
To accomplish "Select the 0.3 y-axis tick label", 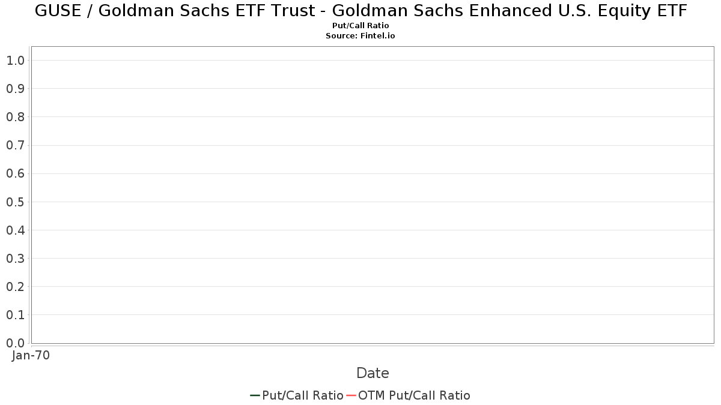I will pos(15,259).
